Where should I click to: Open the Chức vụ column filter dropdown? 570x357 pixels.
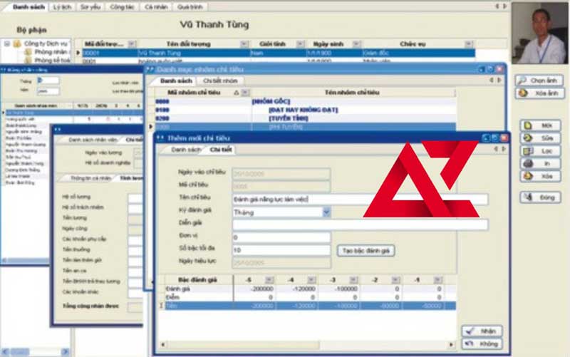[x=469, y=44]
